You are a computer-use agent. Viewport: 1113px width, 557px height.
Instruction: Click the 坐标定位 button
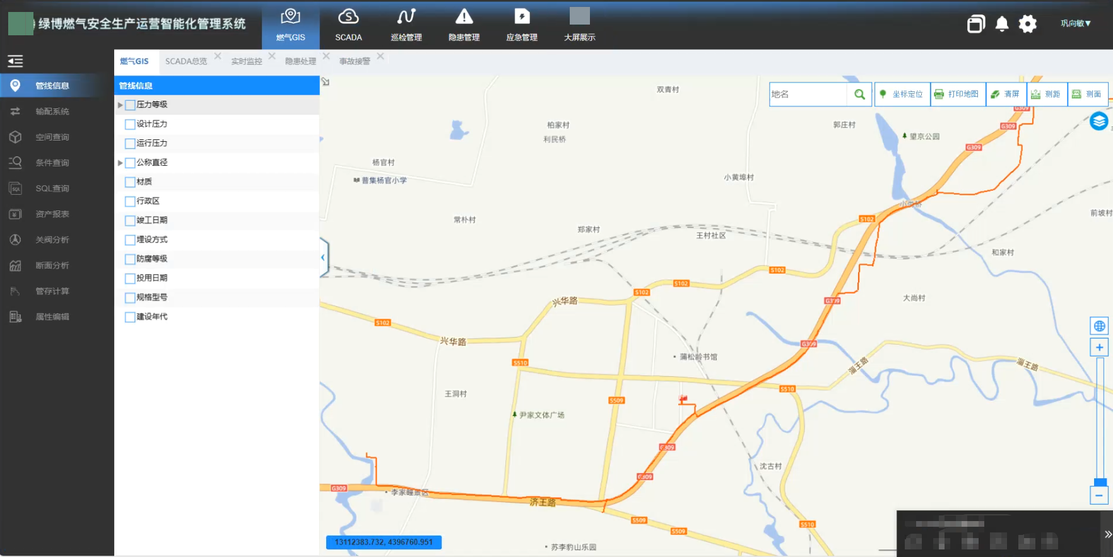click(x=902, y=95)
